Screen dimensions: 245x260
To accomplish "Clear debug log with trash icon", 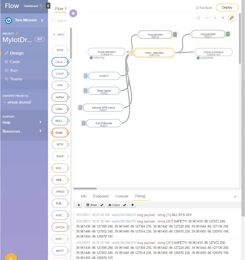I will (79, 205).
